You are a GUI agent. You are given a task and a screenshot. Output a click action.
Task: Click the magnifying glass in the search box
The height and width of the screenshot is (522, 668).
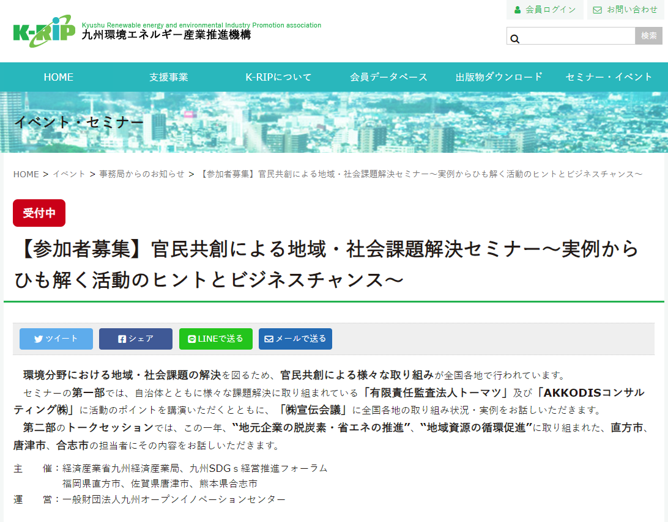click(x=515, y=38)
